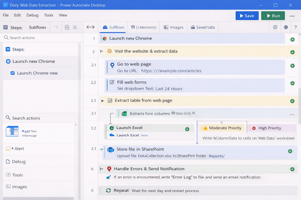The height and width of the screenshot is (200, 301).
Task: Toggle the green switch on Fill web forms
Action: tap(292, 84)
